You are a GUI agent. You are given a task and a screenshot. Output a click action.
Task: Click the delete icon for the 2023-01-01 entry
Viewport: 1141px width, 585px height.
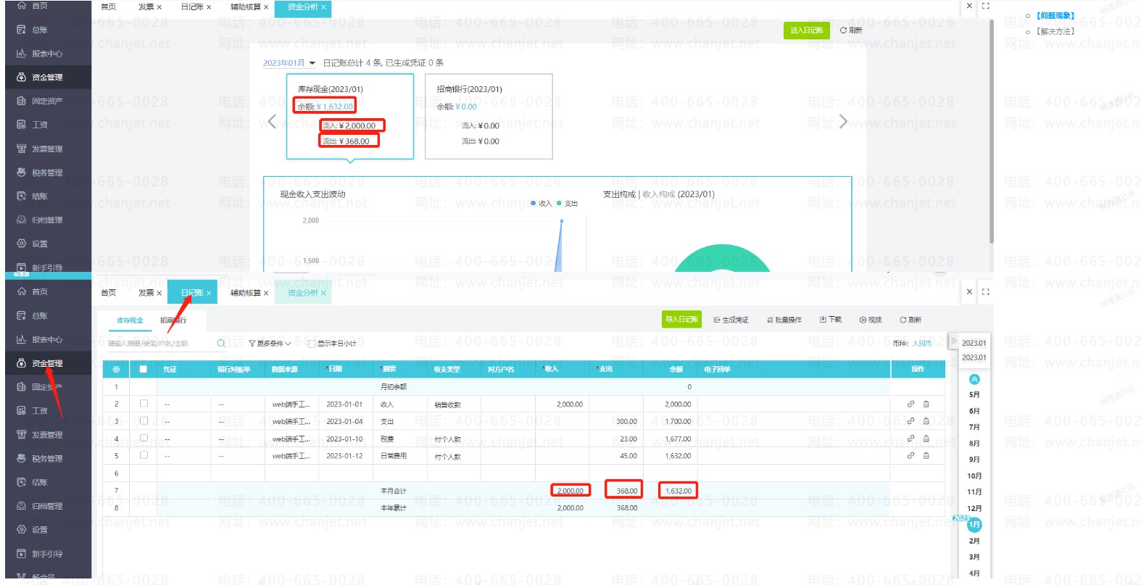(926, 404)
